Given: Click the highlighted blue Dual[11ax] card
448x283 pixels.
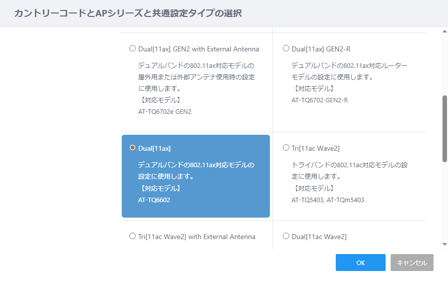Looking at the screenshot, I should pos(196,176).
